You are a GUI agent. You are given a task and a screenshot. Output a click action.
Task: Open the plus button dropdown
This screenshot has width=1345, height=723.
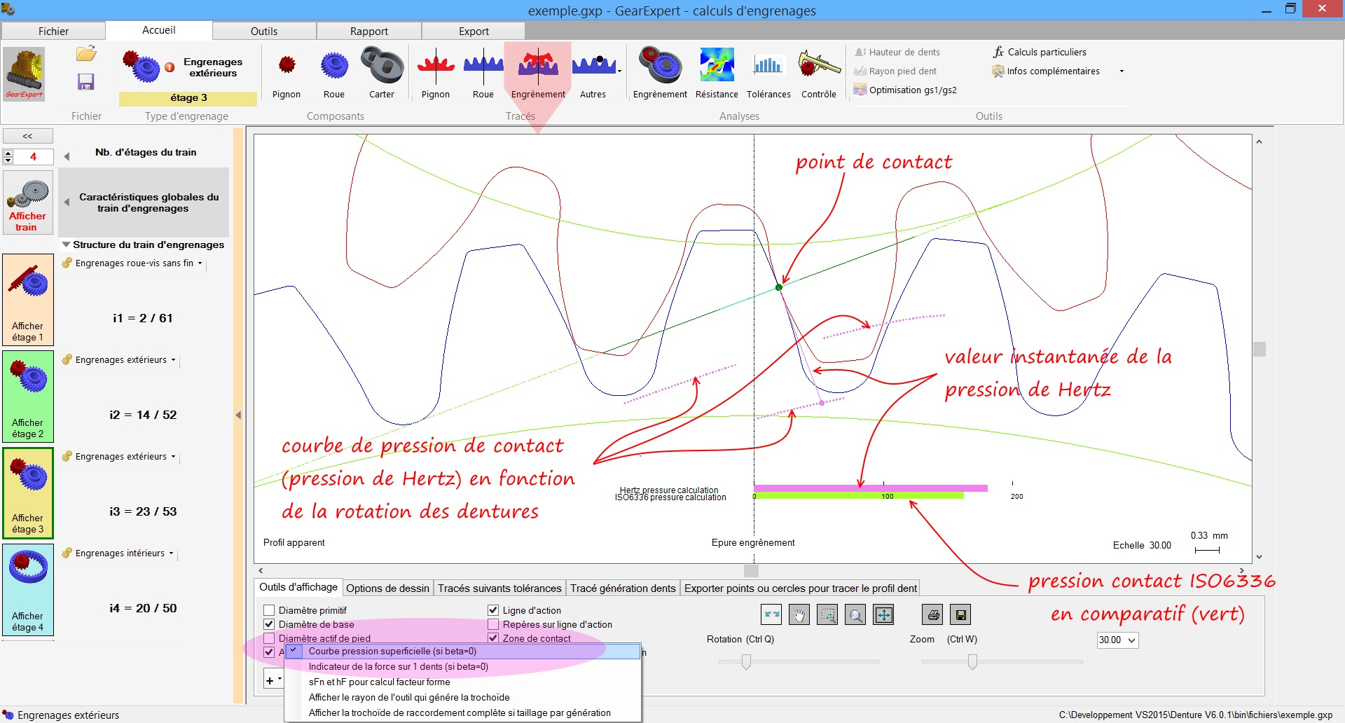point(273,680)
